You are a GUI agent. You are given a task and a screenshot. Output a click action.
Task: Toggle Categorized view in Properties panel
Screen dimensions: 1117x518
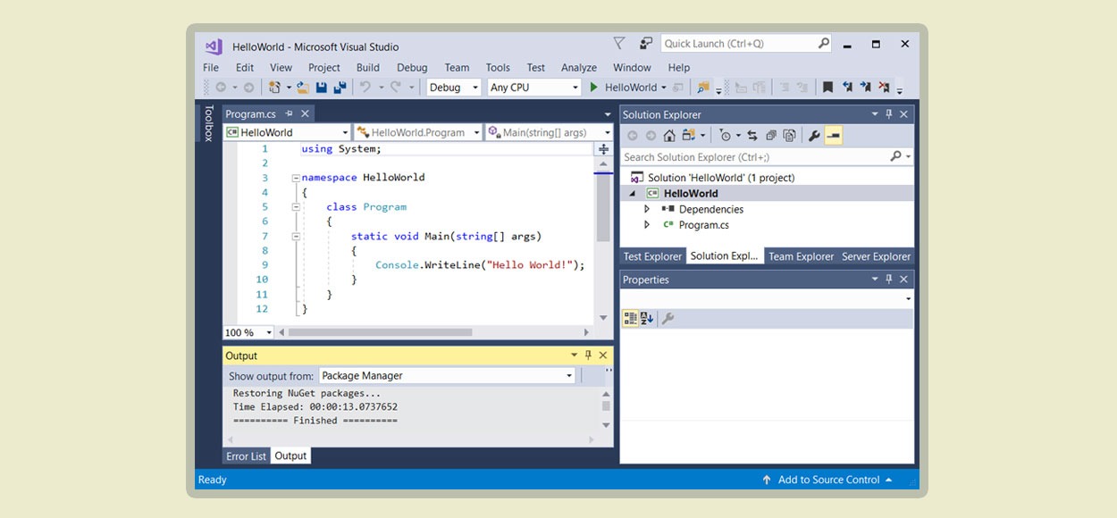(x=630, y=318)
